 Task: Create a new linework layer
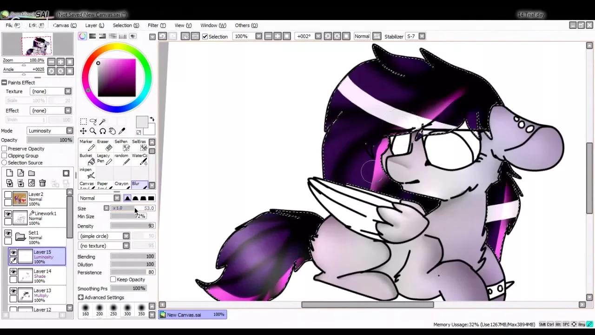pyautogui.click(x=20, y=173)
